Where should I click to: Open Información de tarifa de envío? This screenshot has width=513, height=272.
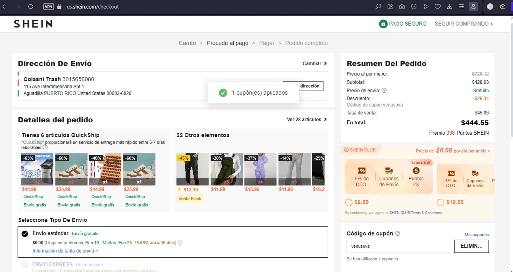(x=65, y=251)
